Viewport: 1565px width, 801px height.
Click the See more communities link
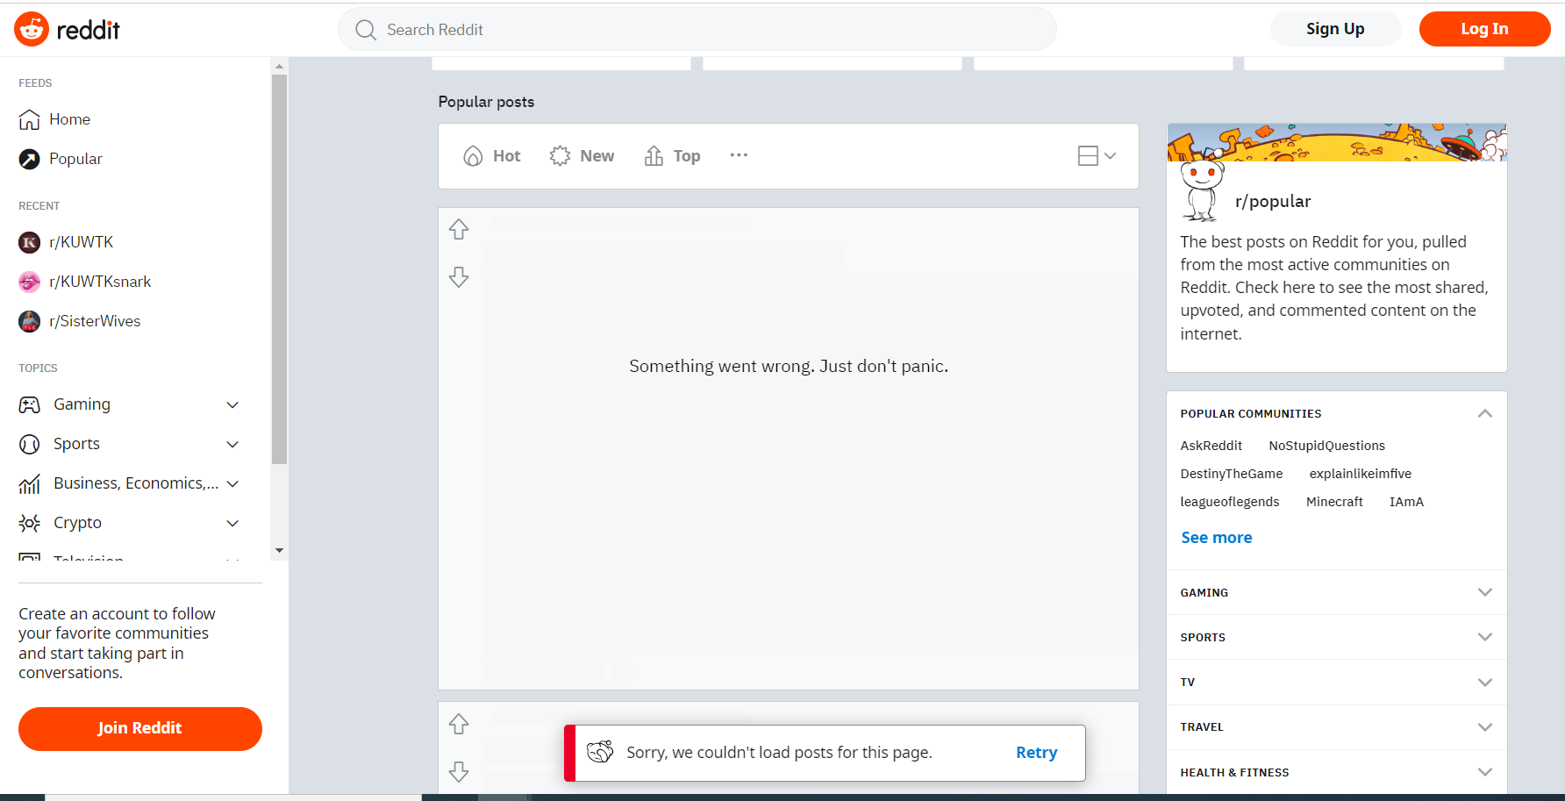click(1216, 538)
